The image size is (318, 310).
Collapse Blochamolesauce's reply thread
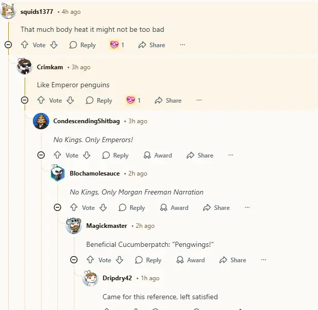click(x=57, y=207)
